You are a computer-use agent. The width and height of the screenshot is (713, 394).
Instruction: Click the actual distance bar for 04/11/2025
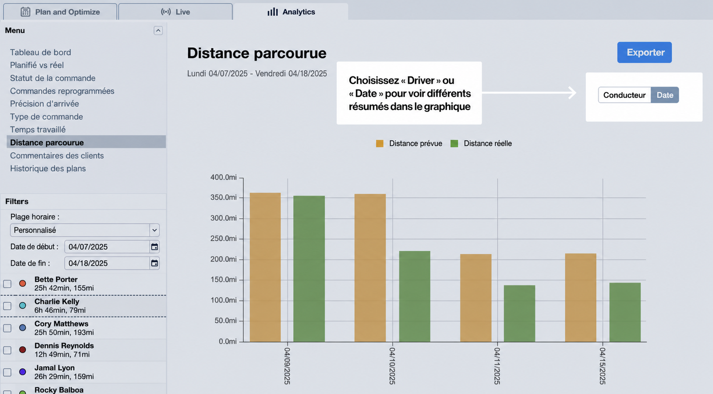tap(519, 313)
